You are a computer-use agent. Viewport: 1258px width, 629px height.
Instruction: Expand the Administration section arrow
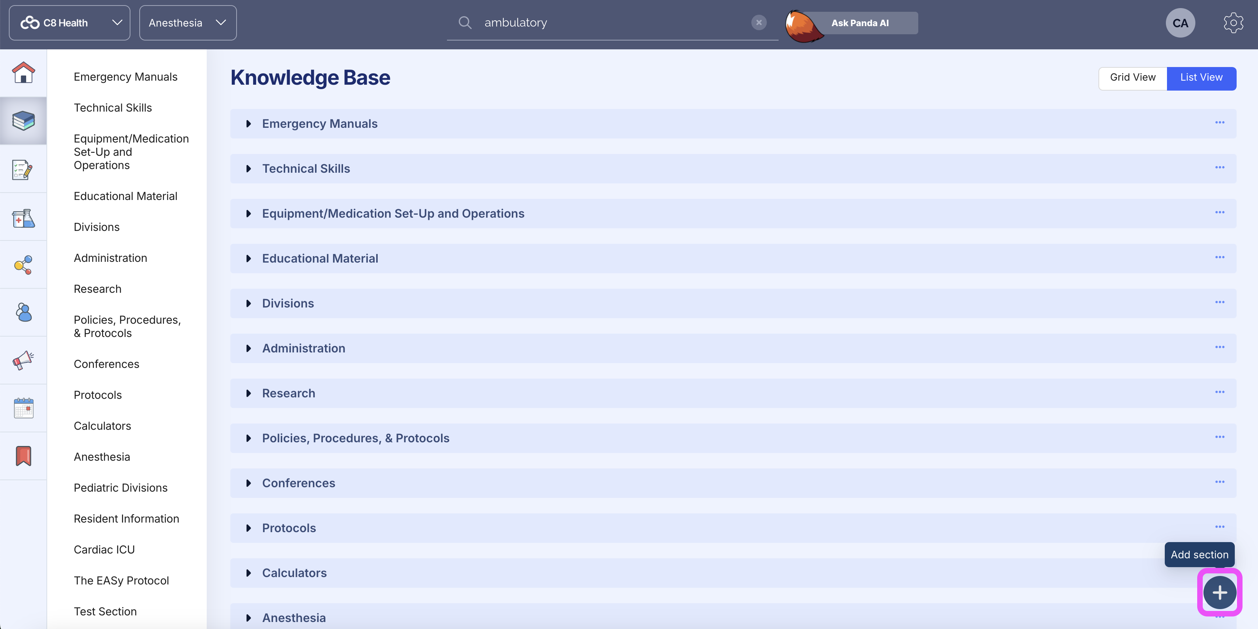click(x=249, y=348)
